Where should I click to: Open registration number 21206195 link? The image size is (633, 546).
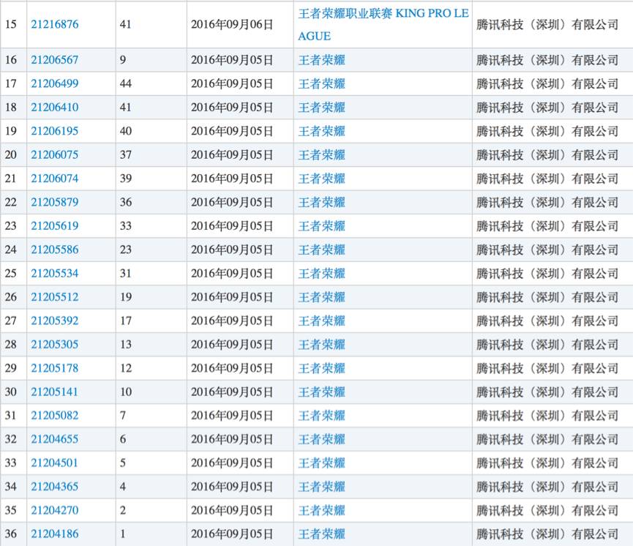click(54, 131)
